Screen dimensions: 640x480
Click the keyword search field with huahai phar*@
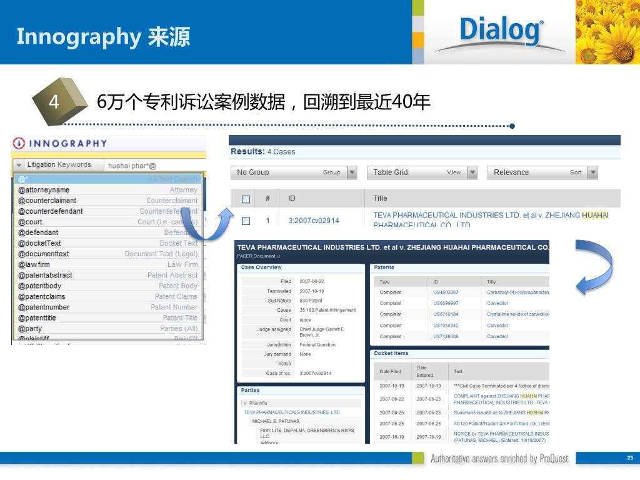pos(155,166)
